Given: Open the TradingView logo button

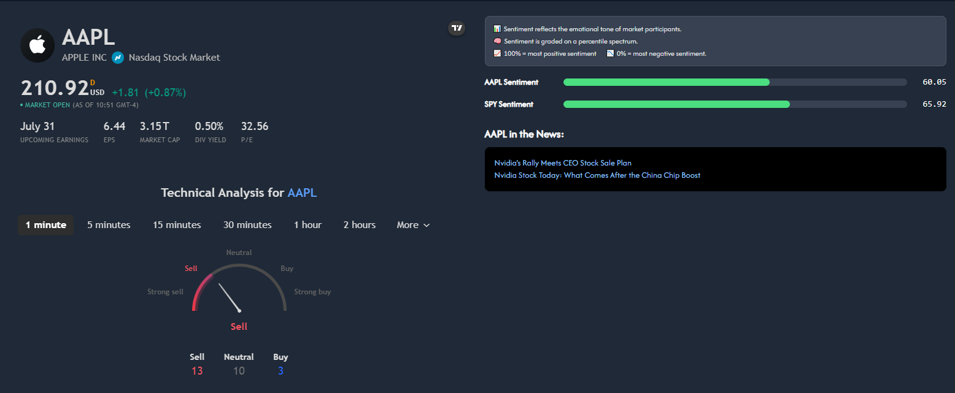Looking at the screenshot, I should (x=457, y=28).
